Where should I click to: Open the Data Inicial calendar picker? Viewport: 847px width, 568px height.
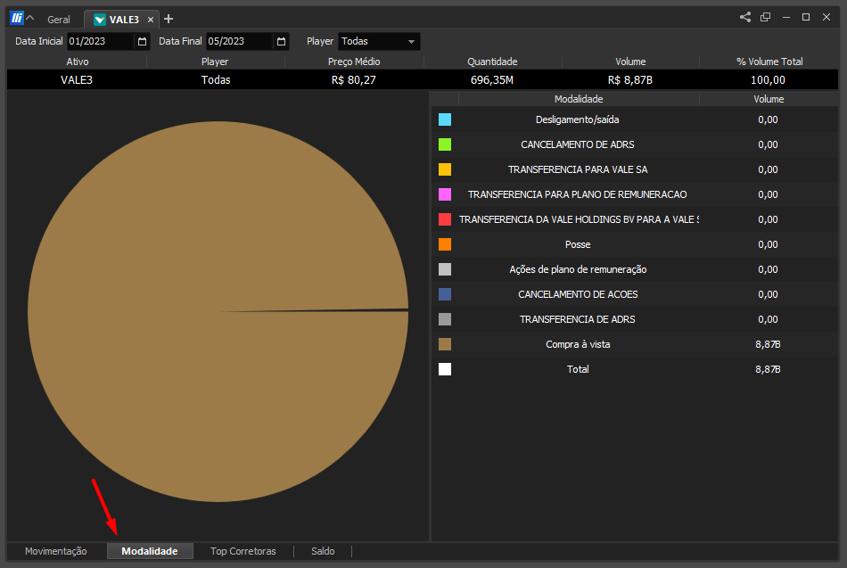[142, 41]
